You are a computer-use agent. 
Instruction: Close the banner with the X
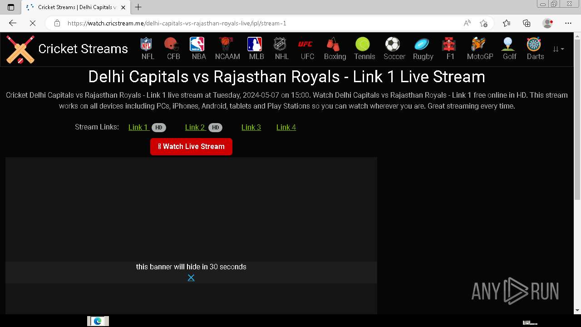point(191,277)
